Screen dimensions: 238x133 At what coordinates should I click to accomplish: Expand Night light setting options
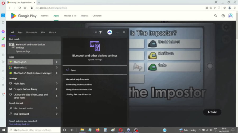click(x=57, y=83)
